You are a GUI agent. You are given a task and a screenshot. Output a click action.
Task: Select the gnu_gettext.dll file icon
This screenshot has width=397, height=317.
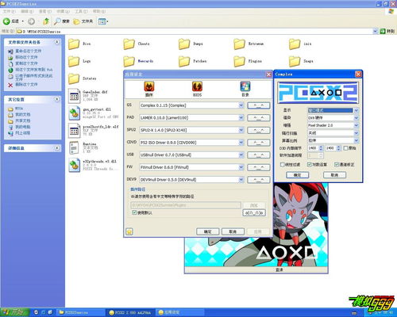click(74, 113)
